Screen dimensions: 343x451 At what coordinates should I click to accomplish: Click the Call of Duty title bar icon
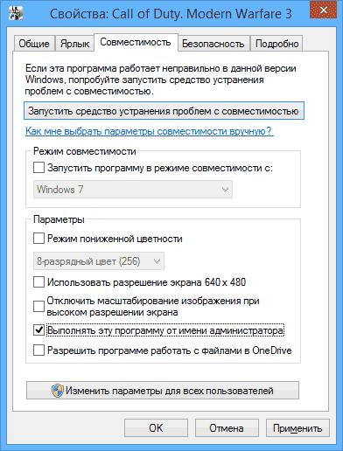(x=16, y=13)
